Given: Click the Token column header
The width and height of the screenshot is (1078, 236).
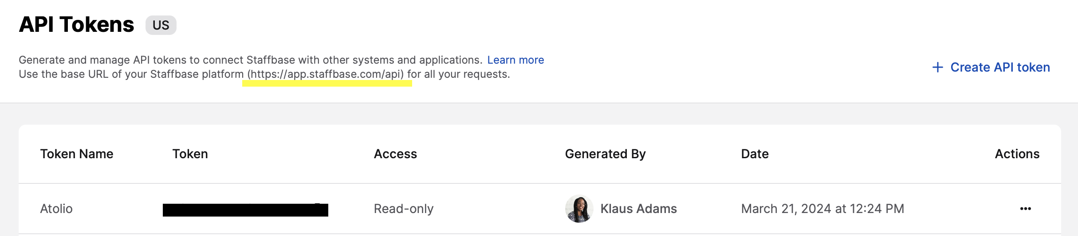Looking at the screenshot, I should tap(190, 154).
